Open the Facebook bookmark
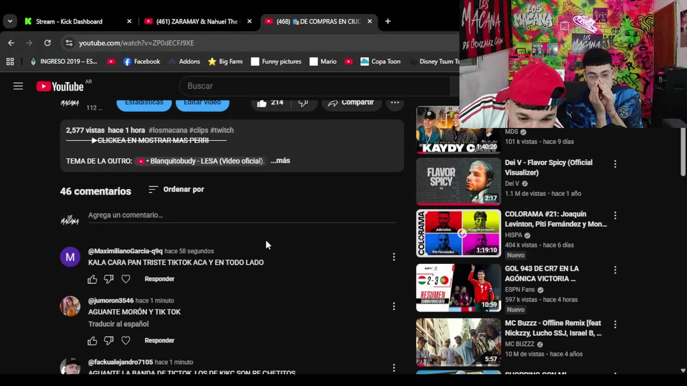 pos(142,62)
